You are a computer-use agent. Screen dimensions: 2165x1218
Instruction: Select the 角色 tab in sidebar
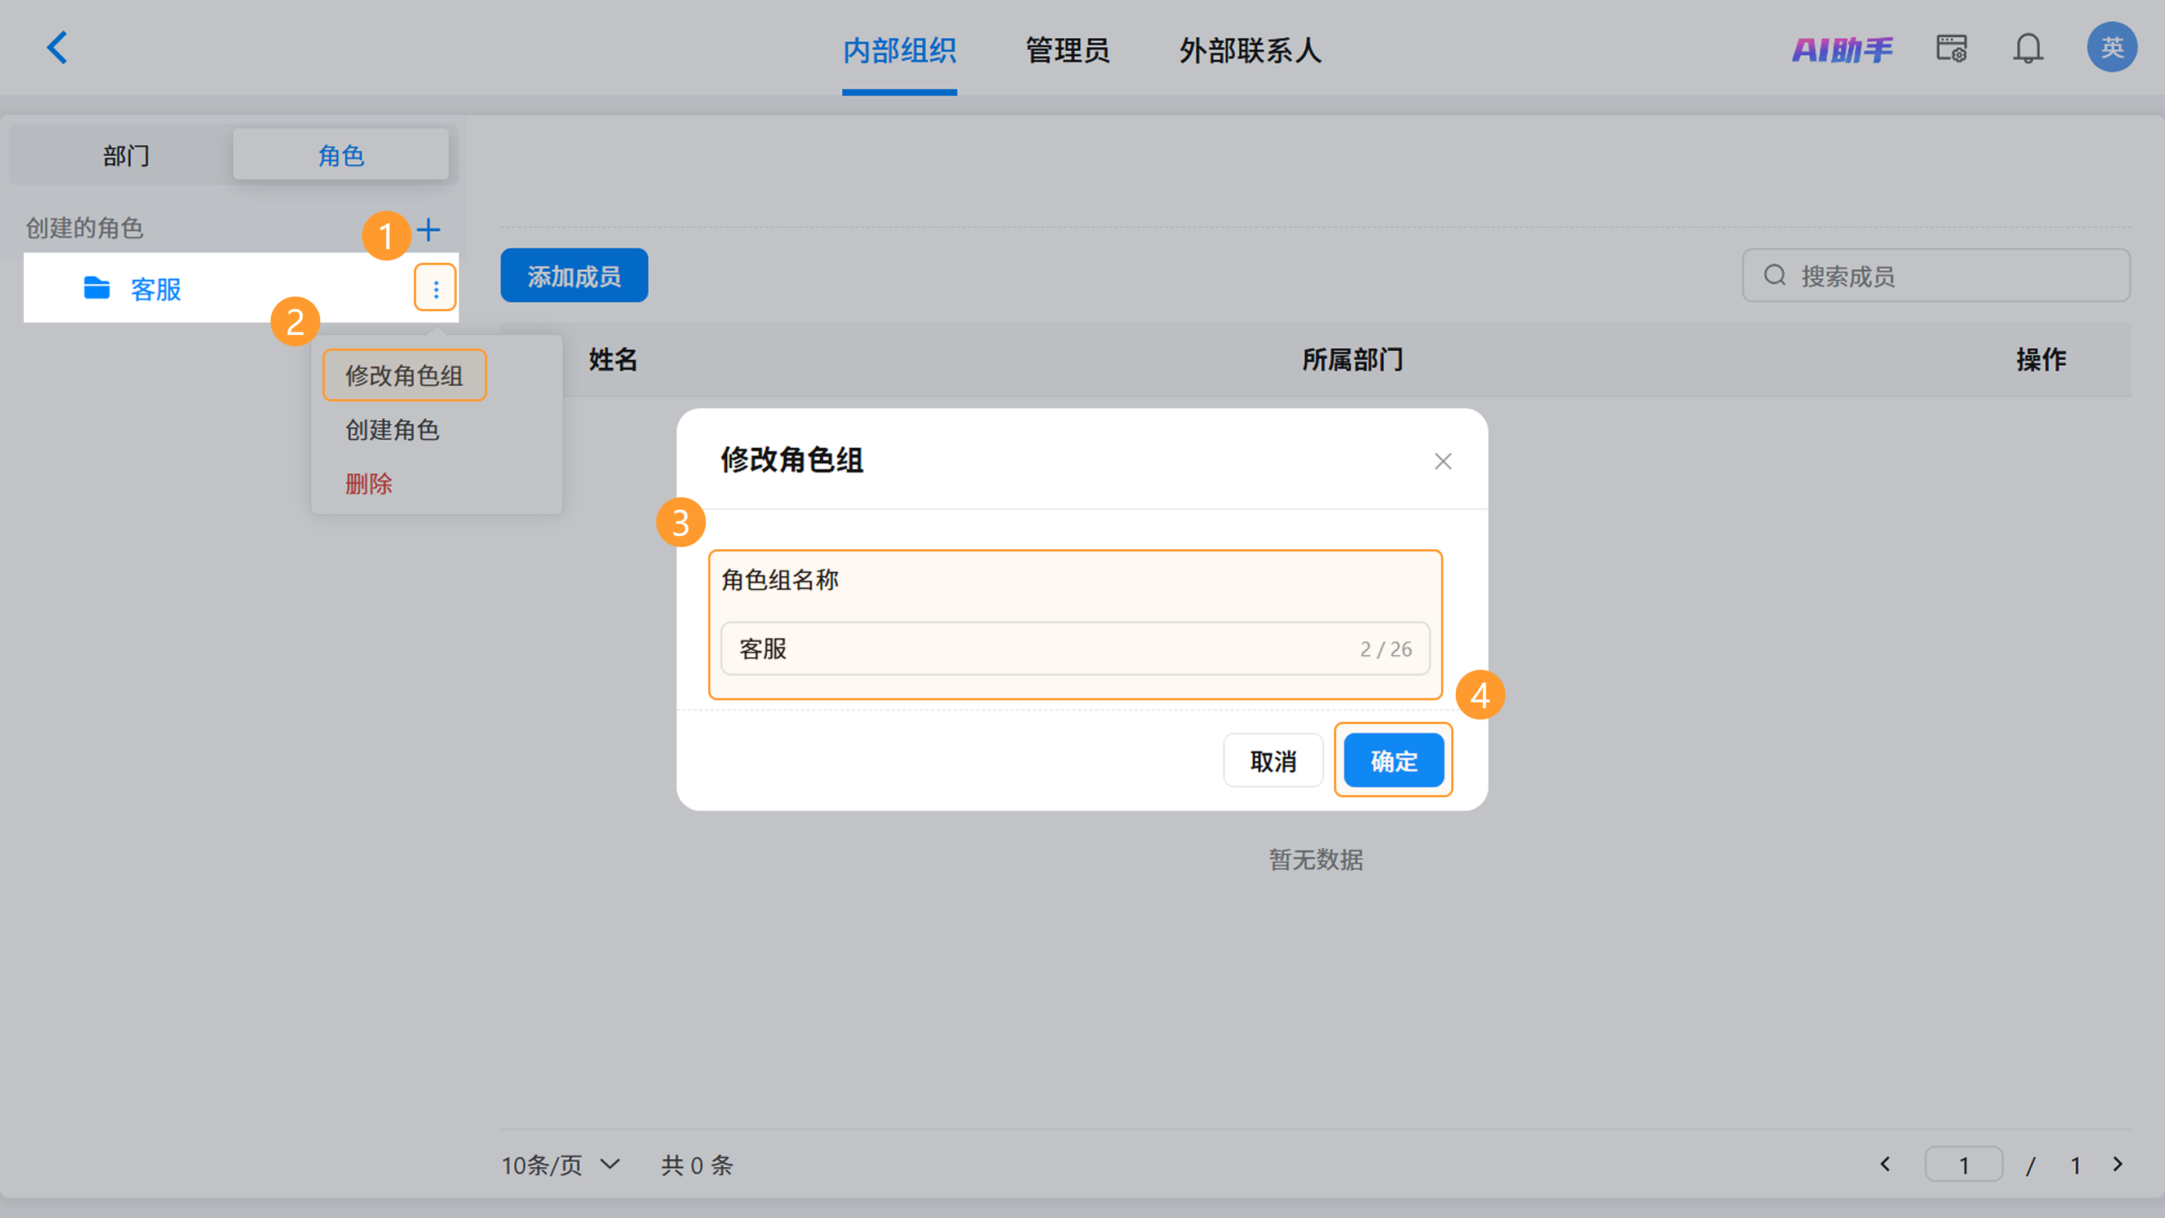point(341,155)
